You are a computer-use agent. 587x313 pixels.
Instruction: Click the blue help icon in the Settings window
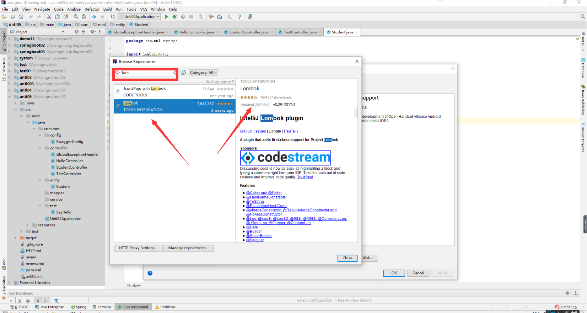150,273
